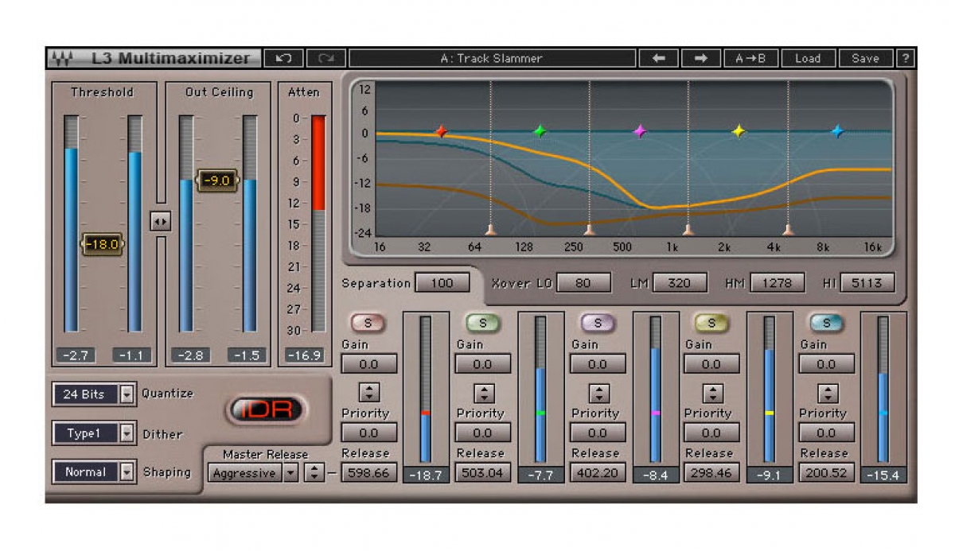Solo the yellow high-mid band
Image resolution: width=955 pixels, height=551 pixels.
coord(711,323)
